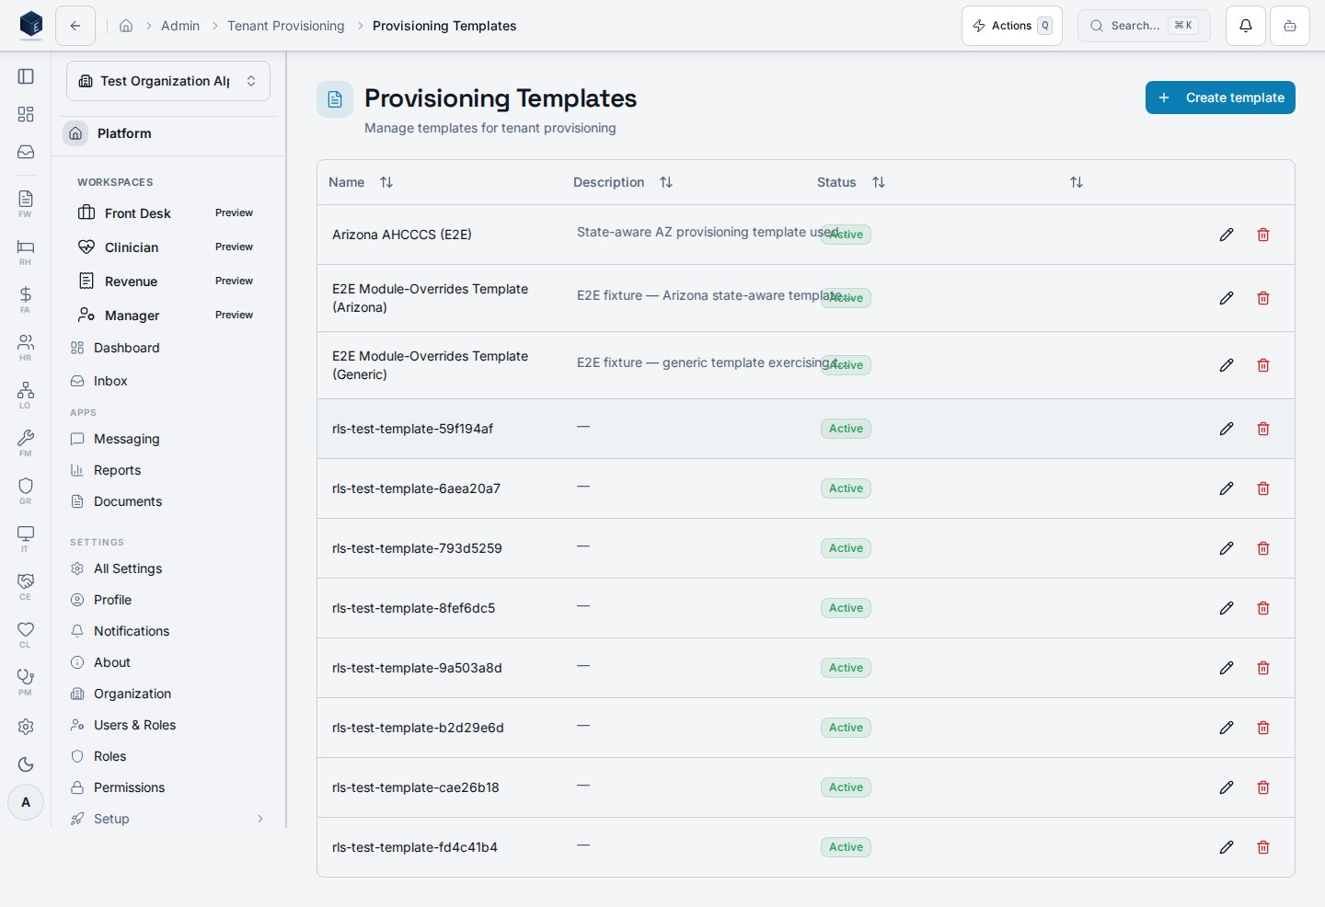
Task: Edit rls-test-template-fd4c41b4 with pencil icon
Action: click(1227, 847)
